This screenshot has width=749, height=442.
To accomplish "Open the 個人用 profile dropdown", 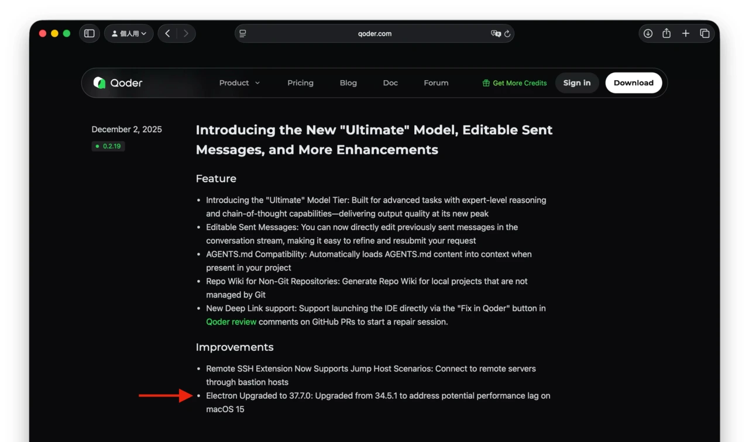I will [x=129, y=34].
